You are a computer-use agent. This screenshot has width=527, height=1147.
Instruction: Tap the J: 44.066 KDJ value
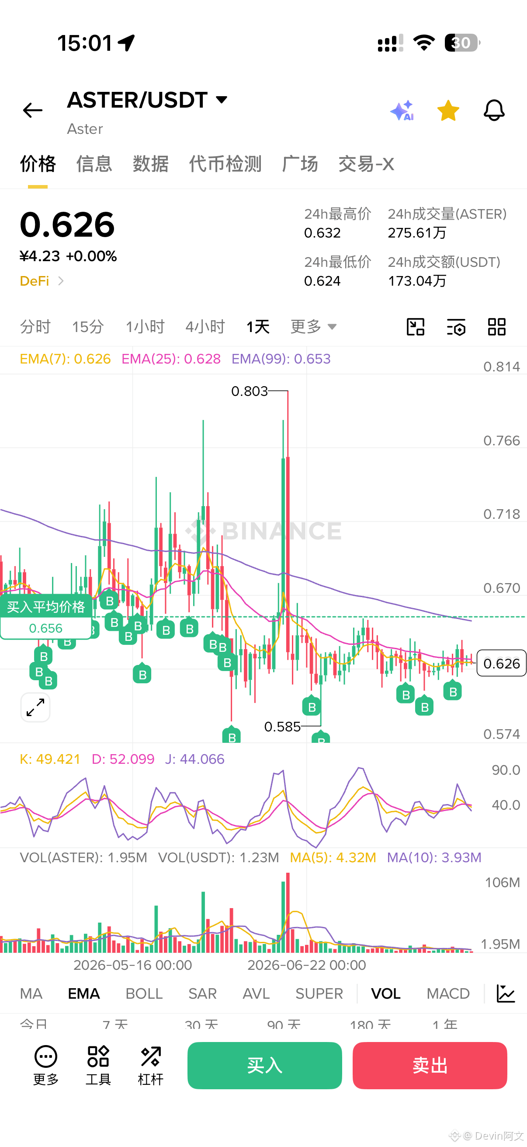pyautogui.click(x=194, y=759)
